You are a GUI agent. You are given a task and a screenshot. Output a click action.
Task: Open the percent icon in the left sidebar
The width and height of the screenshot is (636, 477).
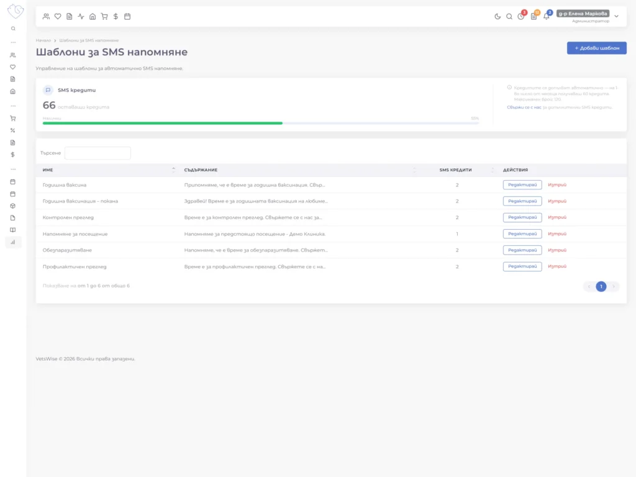point(13,130)
